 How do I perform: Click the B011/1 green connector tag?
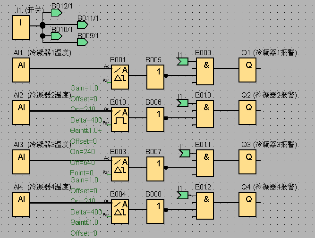pos(83,25)
